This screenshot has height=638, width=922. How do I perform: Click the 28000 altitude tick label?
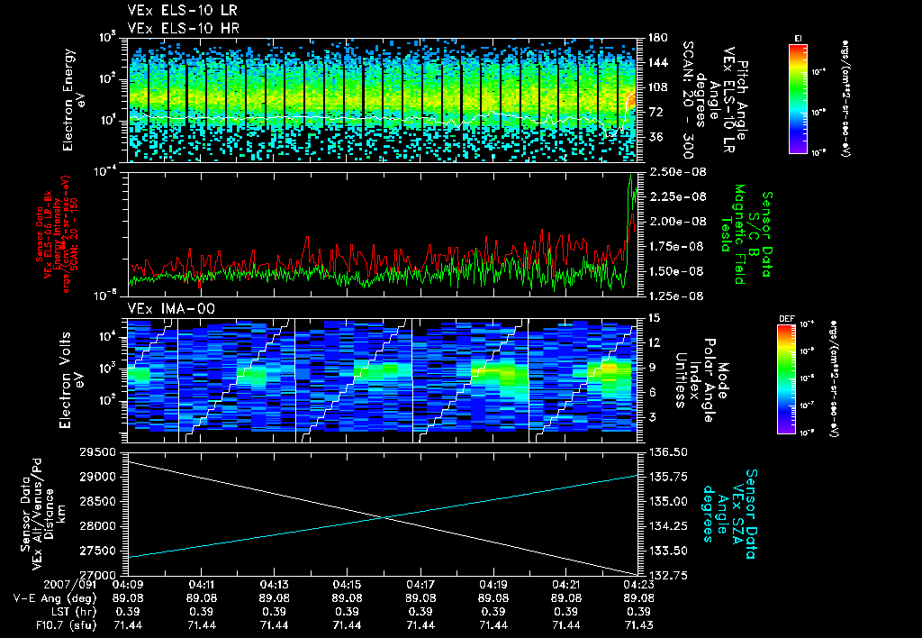[x=97, y=526]
